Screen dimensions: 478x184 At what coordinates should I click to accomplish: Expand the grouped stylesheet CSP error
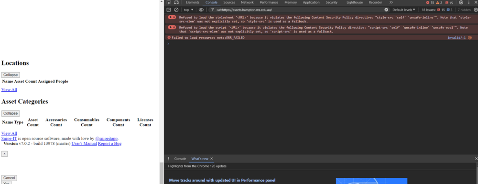click(x=172, y=17)
